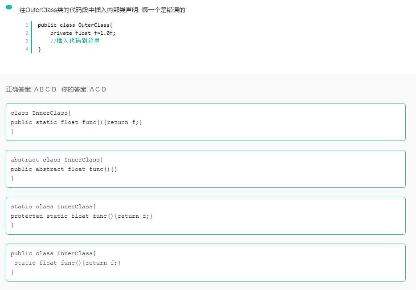Click line number 3 in code block
416x290 pixels.
[27, 41]
